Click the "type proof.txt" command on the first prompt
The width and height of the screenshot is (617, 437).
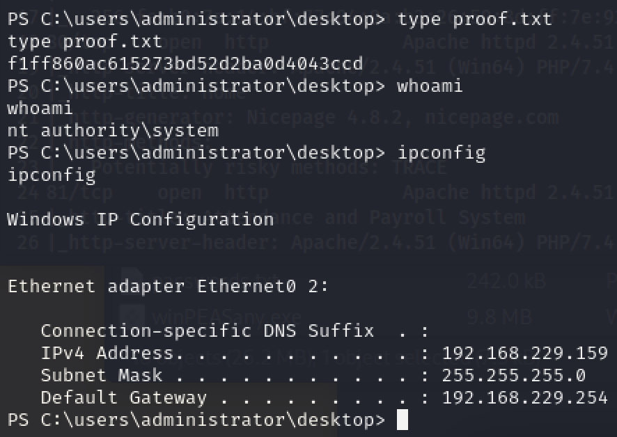474,19
